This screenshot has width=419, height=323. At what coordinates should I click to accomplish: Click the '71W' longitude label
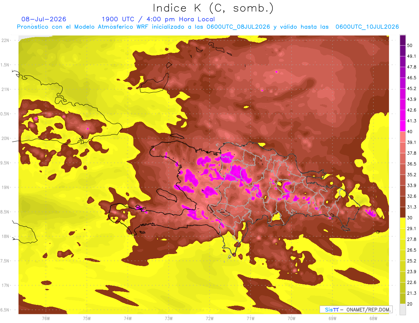tap(250, 318)
